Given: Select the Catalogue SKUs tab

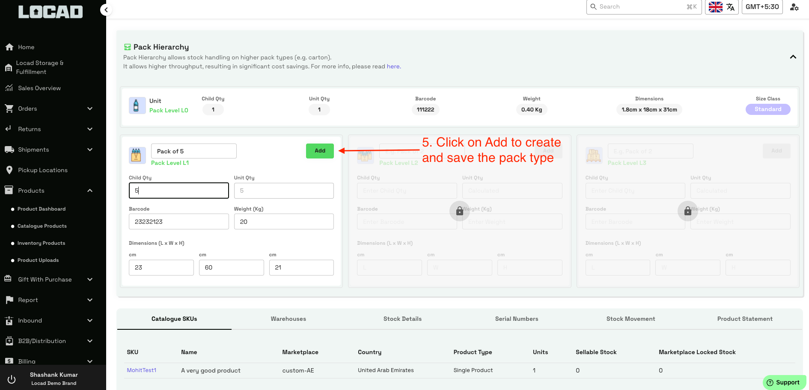Looking at the screenshot, I should click(x=174, y=319).
